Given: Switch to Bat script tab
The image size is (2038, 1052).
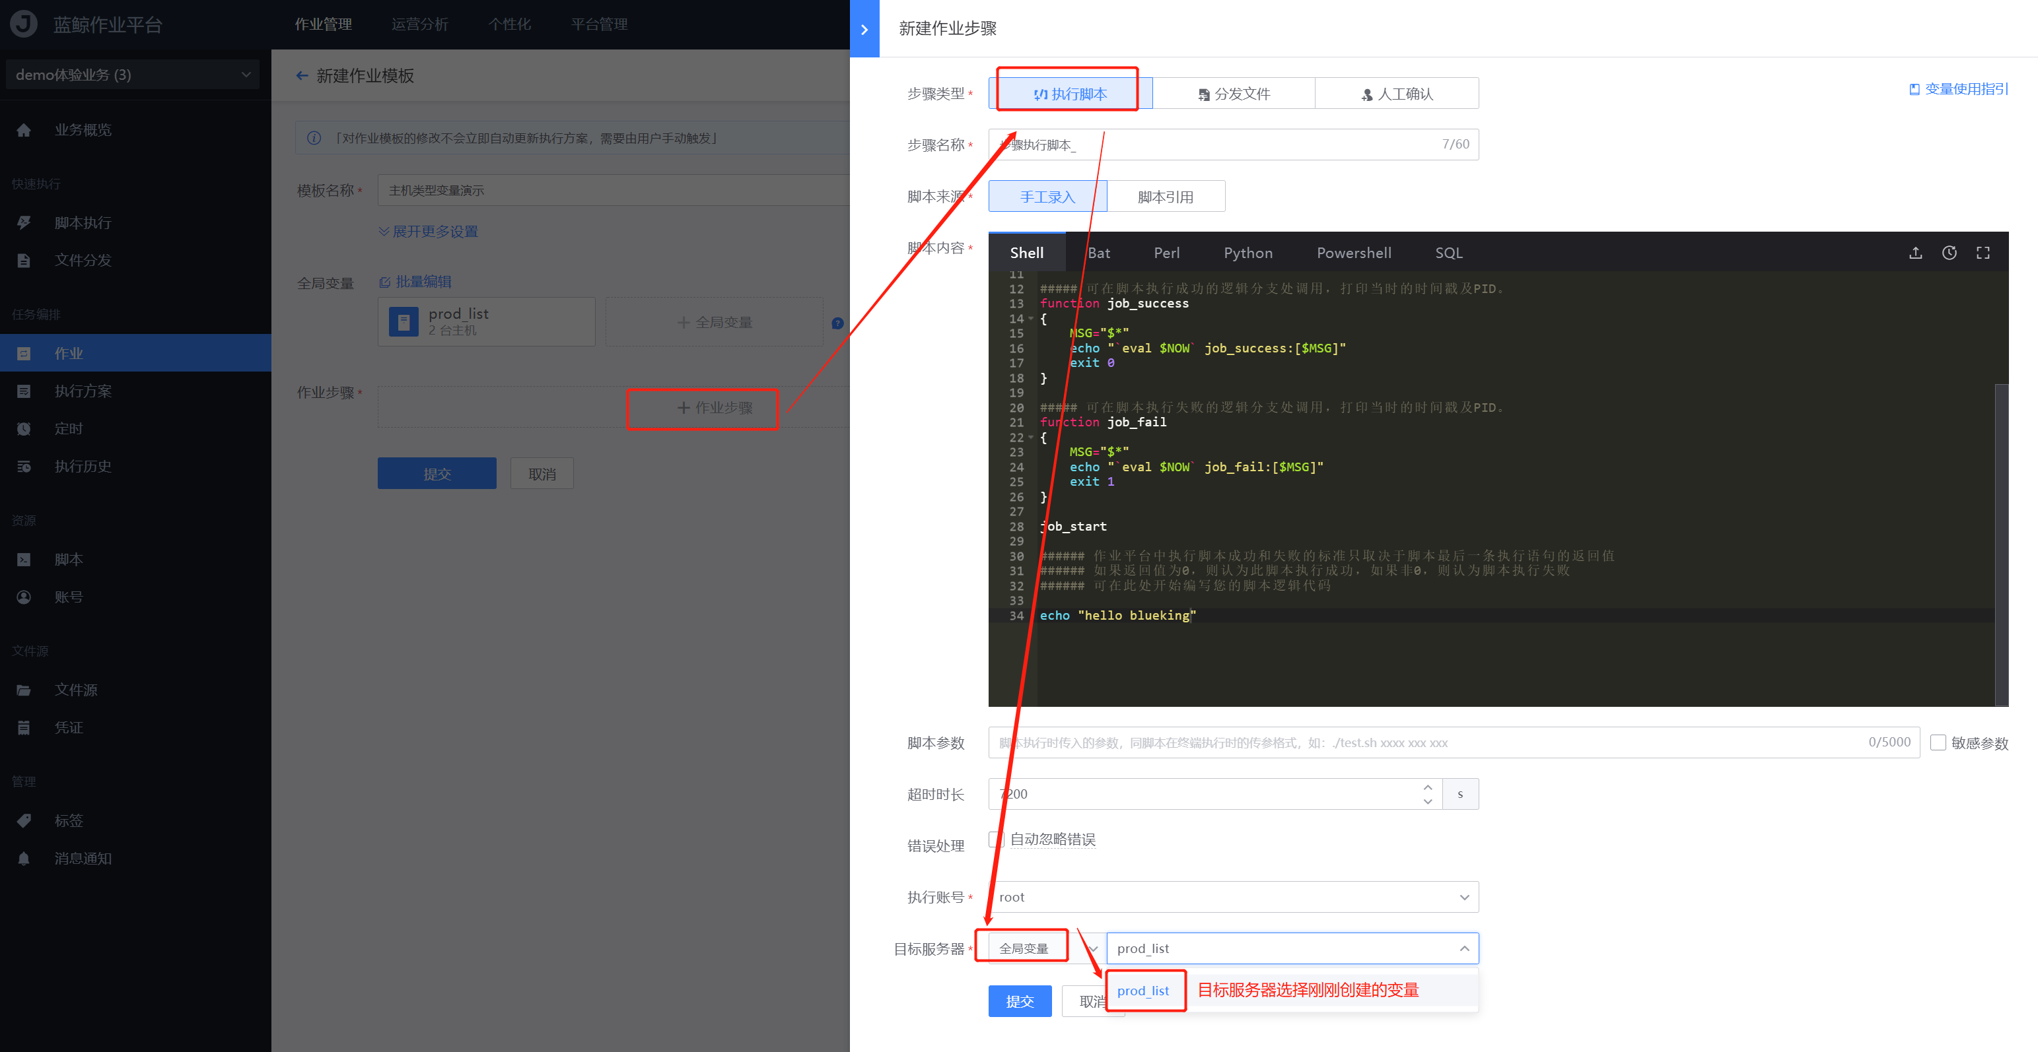Looking at the screenshot, I should pos(1099,253).
